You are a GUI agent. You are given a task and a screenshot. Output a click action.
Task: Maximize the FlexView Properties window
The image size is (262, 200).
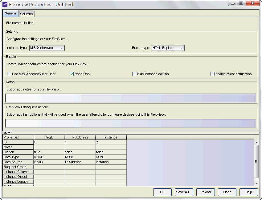pos(241,3)
